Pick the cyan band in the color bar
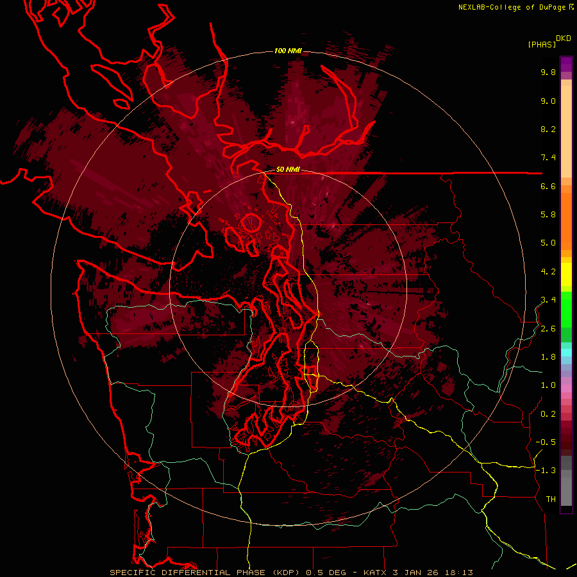The width and height of the screenshot is (577, 577). [566, 352]
